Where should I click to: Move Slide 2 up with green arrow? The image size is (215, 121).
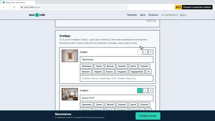coord(140,90)
